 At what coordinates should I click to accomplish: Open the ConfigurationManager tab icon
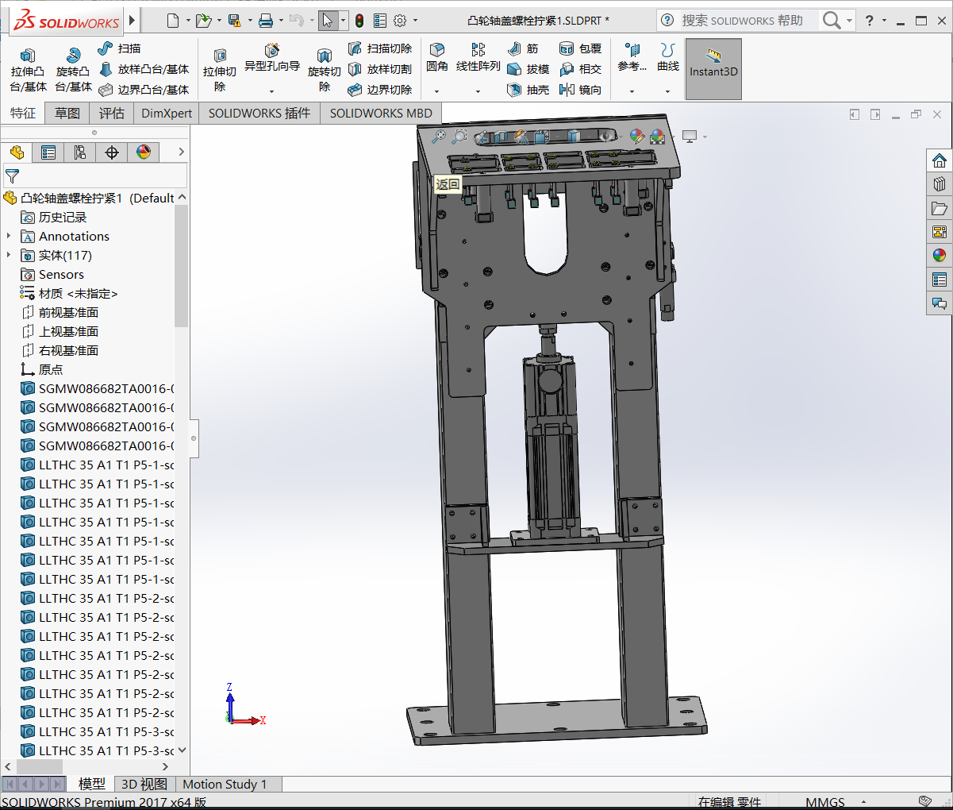pos(80,152)
